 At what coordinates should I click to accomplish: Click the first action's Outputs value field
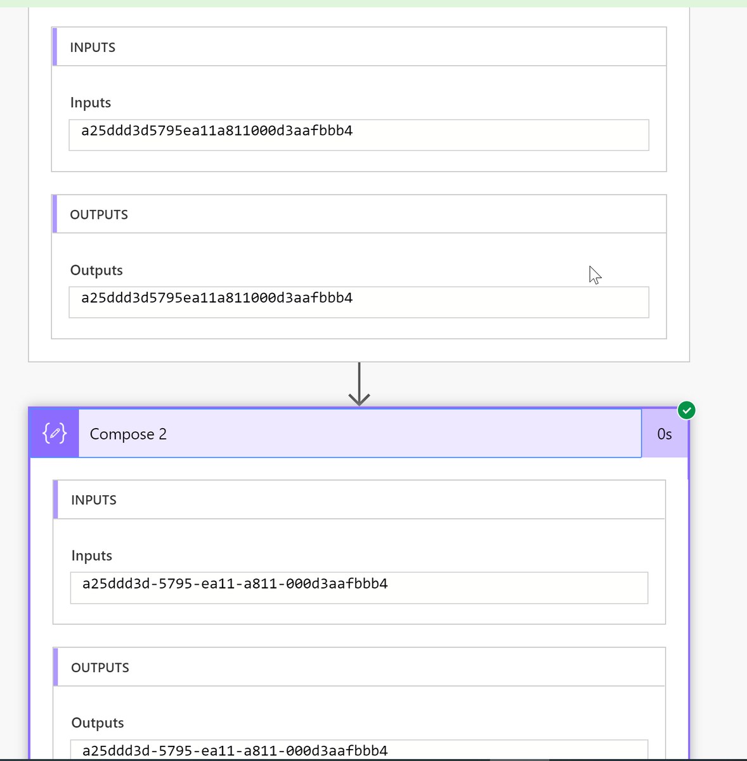(x=359, y=302)
